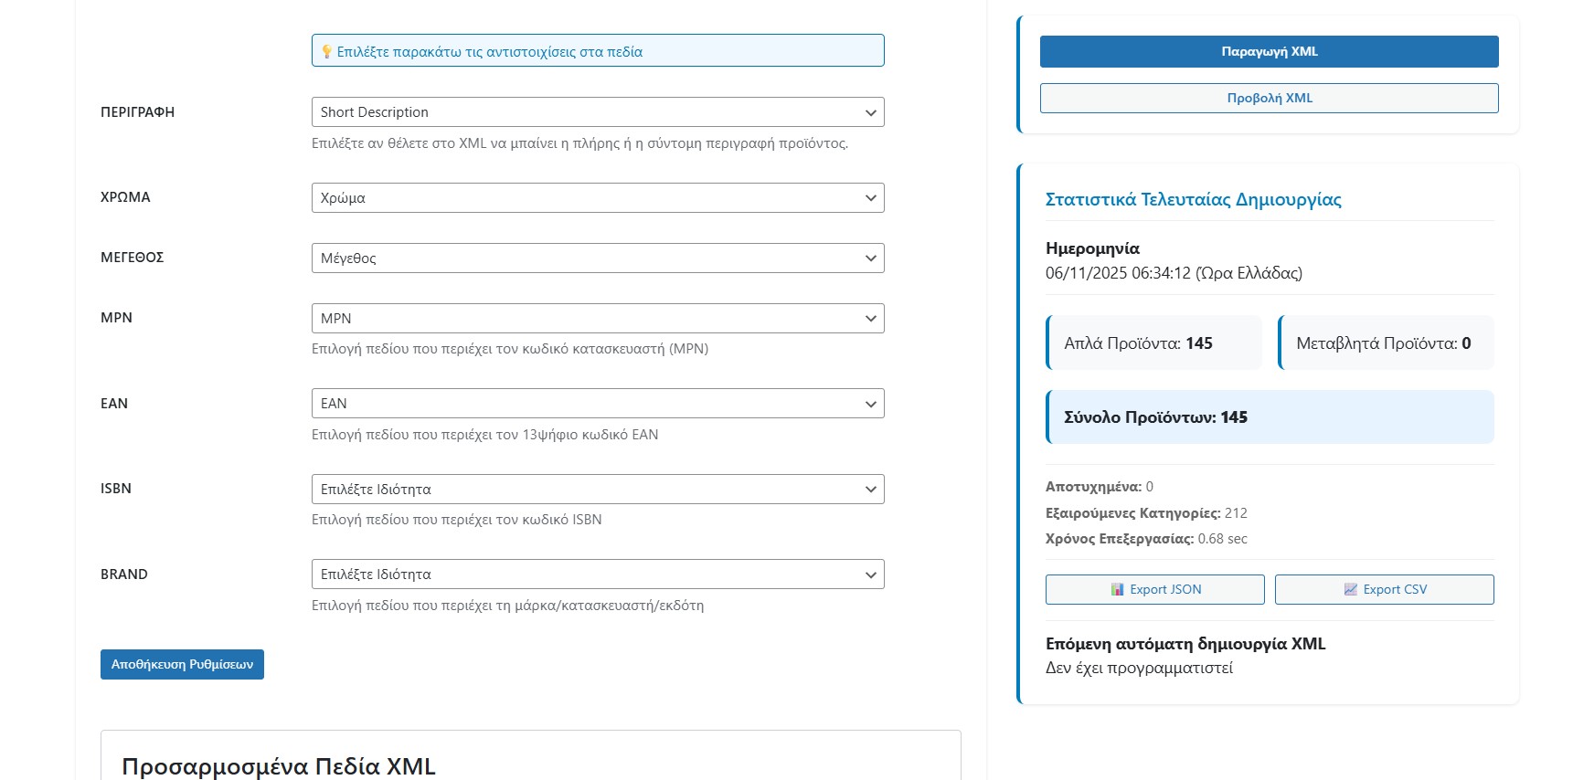Open the BRAND attribute dropdown

(597, 574)
